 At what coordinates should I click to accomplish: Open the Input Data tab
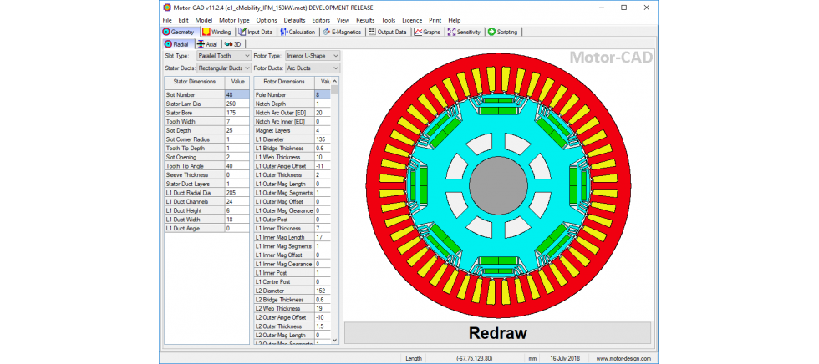pyautogui.click(x=256, y=32)
